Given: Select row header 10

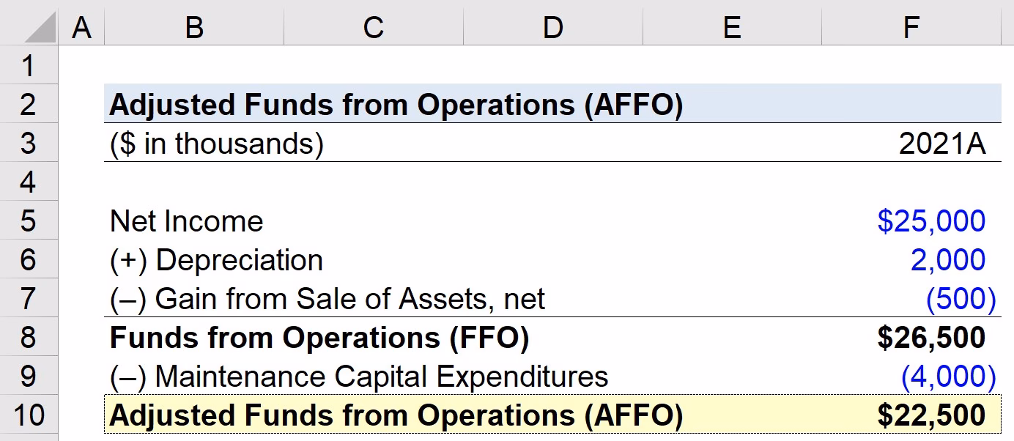Looking at the screenshot, I should point(29,415).
